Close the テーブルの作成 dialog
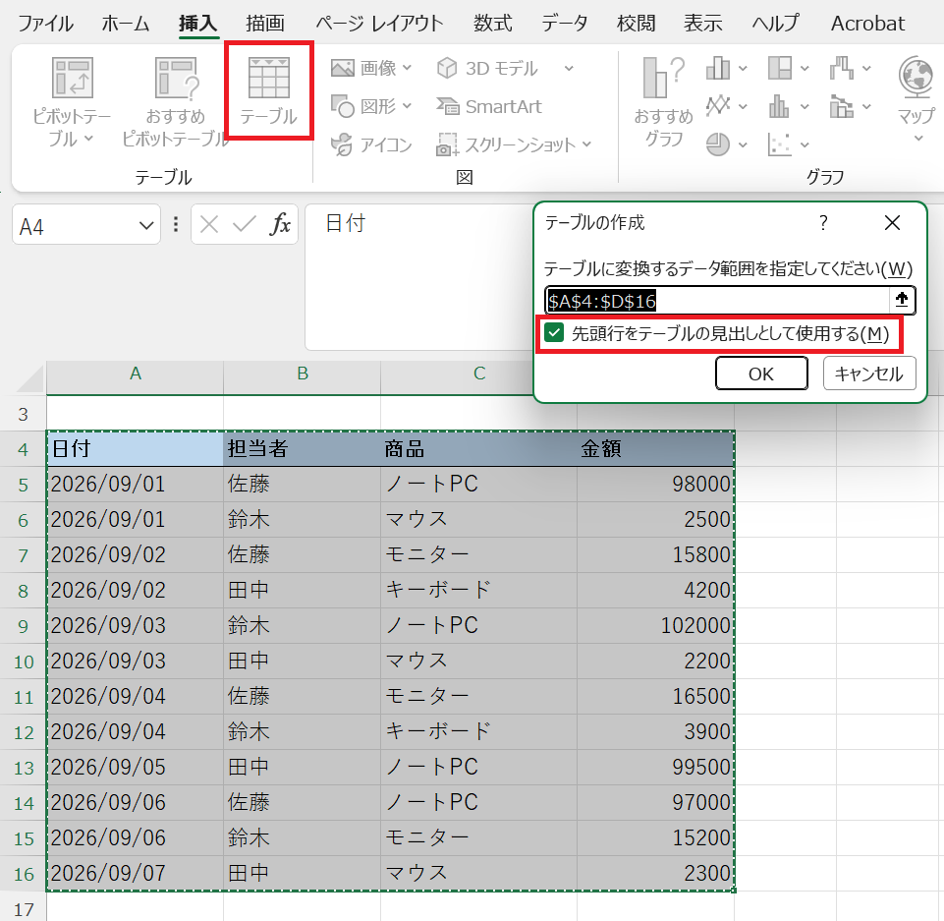The image size is (944, 921). tap(892, 223)
